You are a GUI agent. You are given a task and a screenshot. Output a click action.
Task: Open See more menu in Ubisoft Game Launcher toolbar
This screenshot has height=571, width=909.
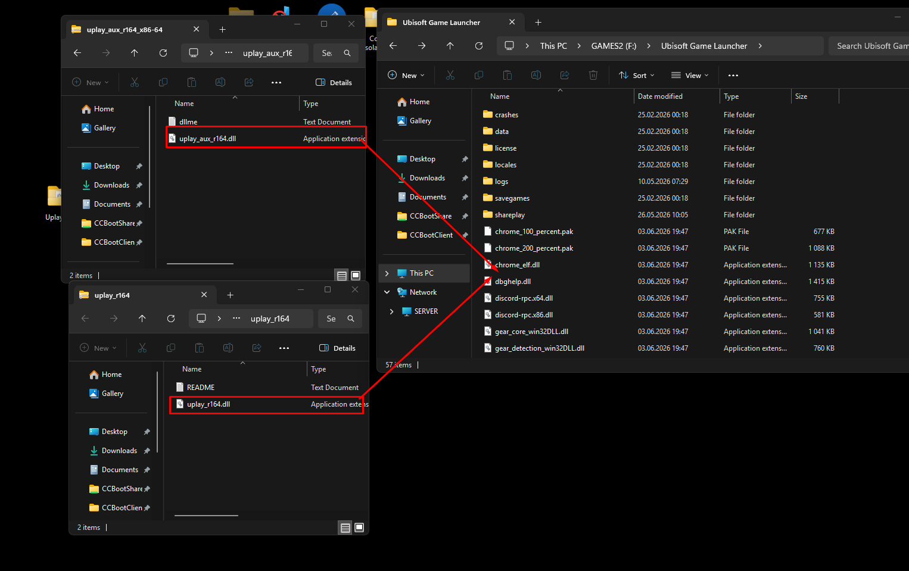[x=733, y=75]
